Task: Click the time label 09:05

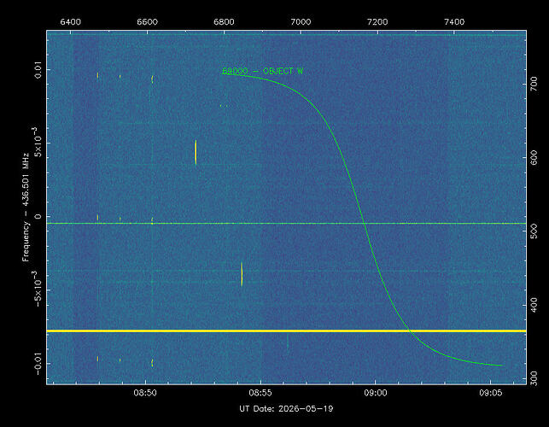Action: [491, 393]
